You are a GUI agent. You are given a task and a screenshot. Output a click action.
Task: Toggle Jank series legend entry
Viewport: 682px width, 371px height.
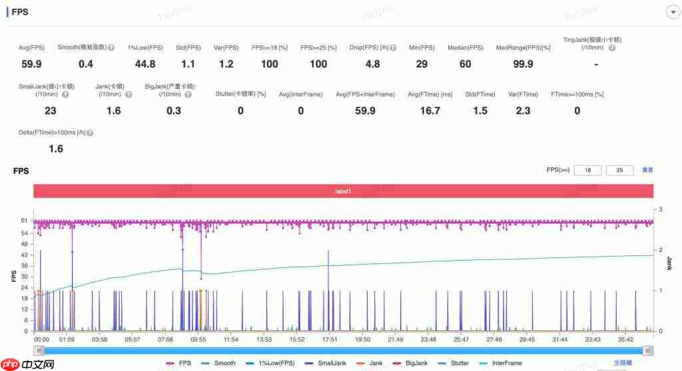(x=369, y=363)
